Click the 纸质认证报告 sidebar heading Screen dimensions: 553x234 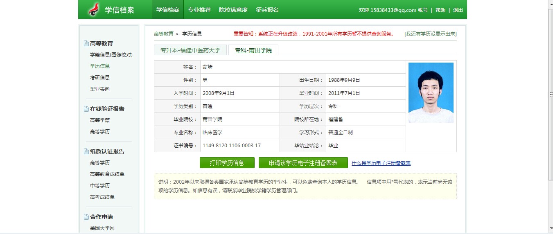[107, 151]
